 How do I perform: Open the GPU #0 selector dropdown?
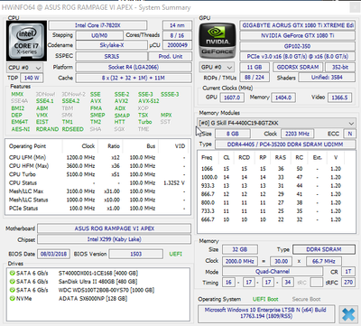click(217, 67)
